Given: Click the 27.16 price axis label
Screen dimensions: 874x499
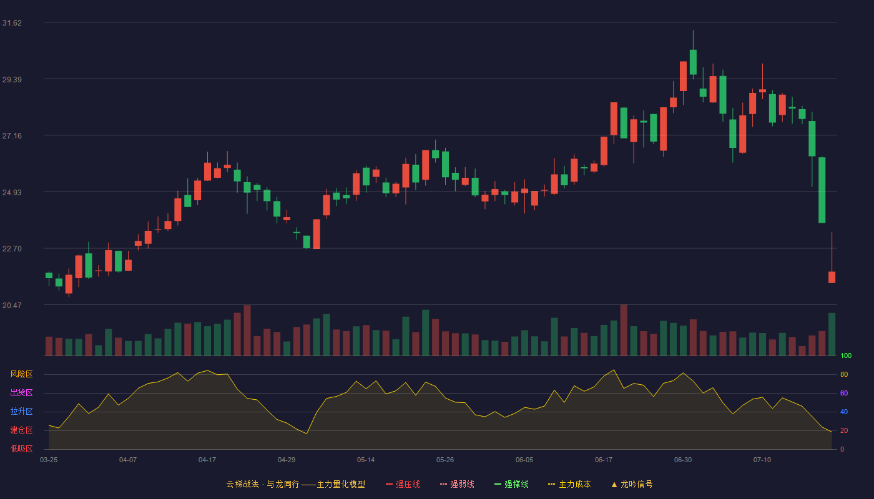Looking at the screenshot, I should 12,136.
